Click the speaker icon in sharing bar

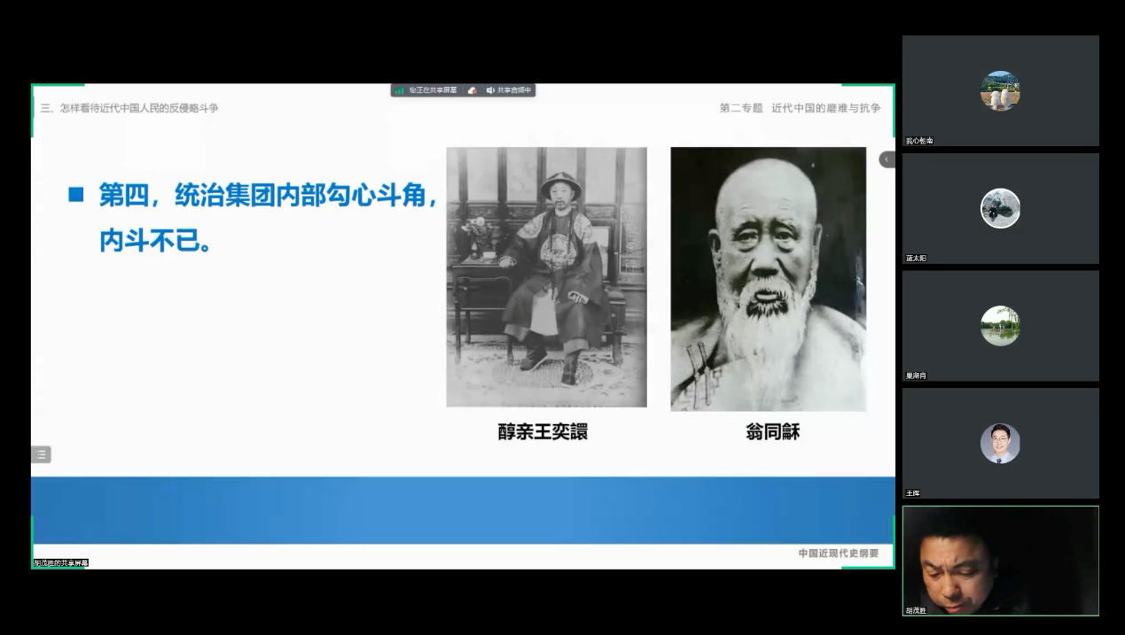pos(490,90)
